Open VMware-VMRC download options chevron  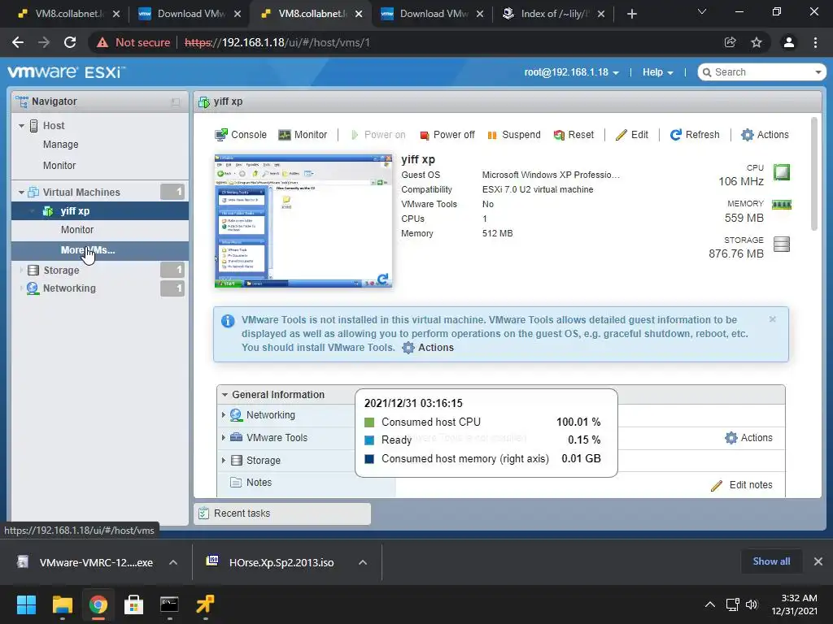(173, 562)
